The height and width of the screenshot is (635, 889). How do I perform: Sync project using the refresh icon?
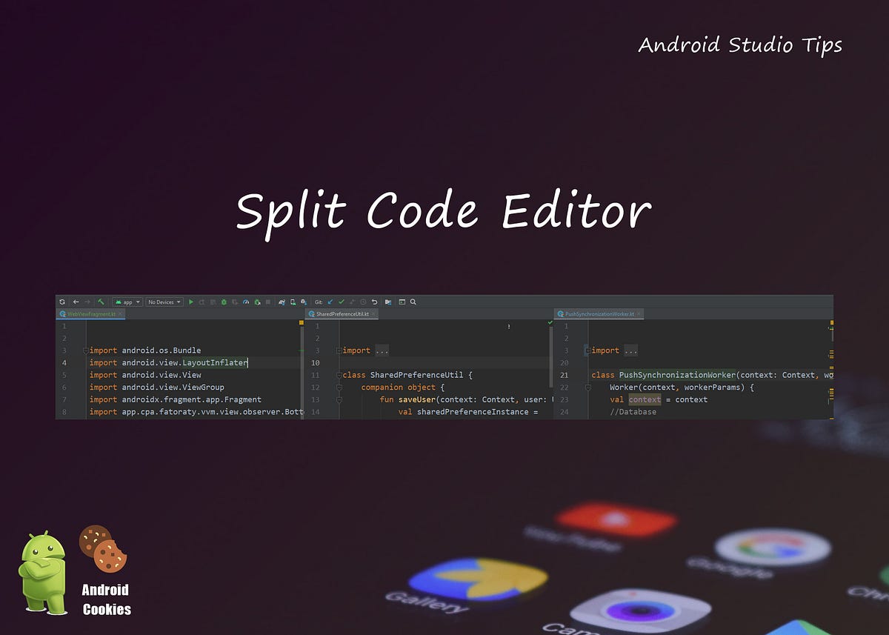[62, 302]
